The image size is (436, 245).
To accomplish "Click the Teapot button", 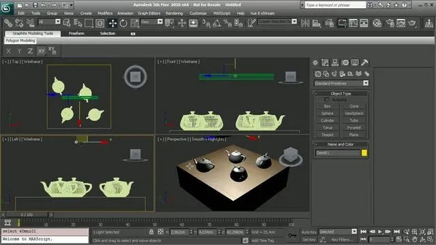I will (x=327, y=135).
